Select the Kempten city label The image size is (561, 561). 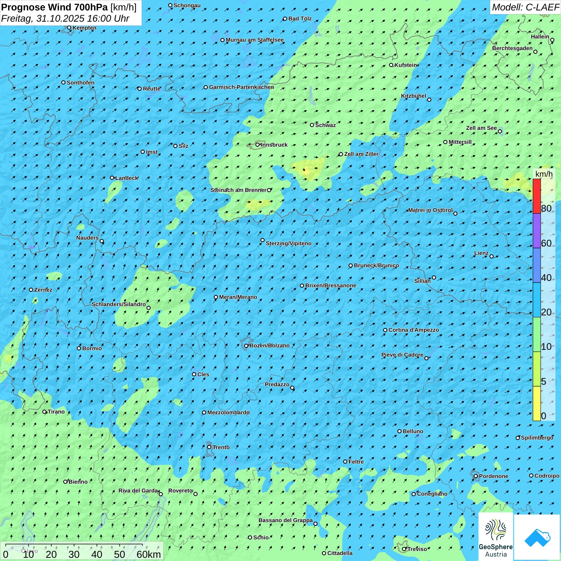pyautogui.click(x=85, y=28)
